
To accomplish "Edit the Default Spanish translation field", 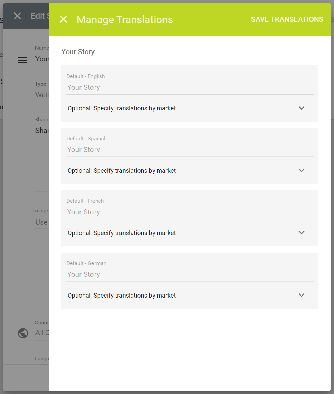I will (190, 150).
